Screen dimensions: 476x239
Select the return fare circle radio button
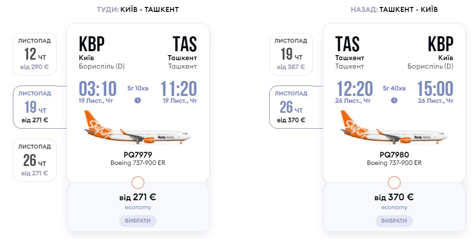pyautogui.click(x=394, y=182)
